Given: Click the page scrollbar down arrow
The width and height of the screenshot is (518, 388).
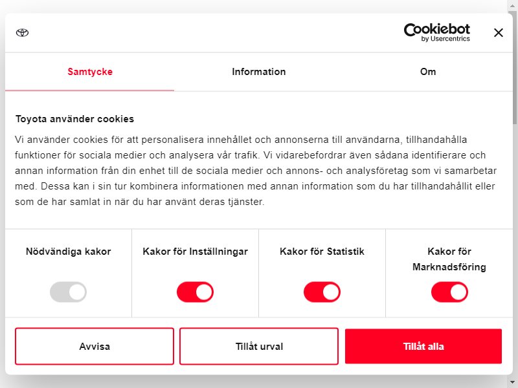Looking at the screenshot, I should (x=512, y=382).
